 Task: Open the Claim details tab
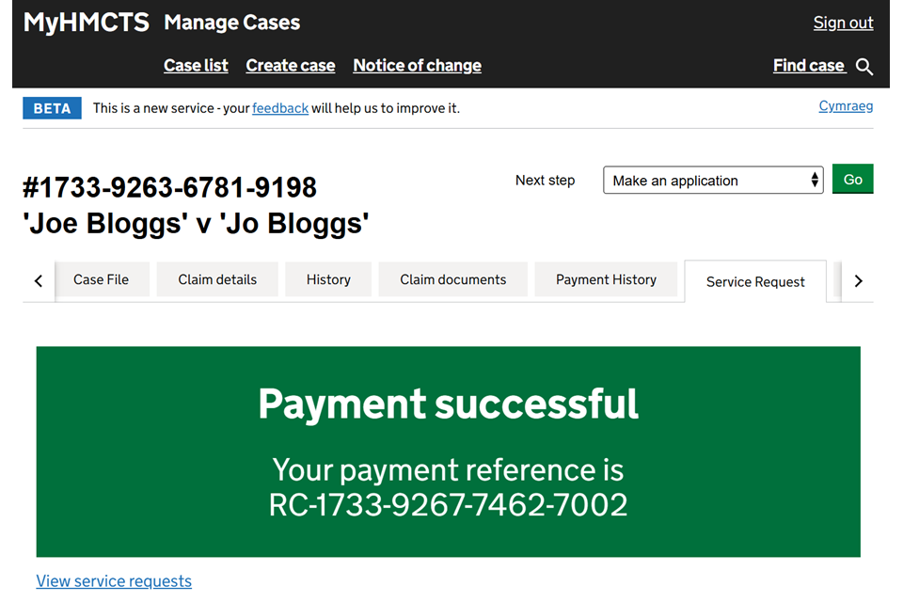click(x=217, y=279)
